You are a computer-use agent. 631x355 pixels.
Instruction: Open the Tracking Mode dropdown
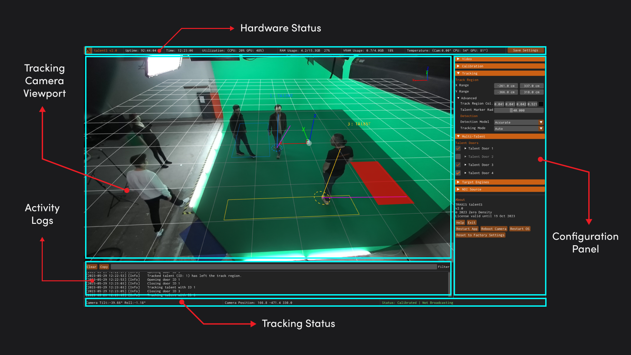[519, 129]
